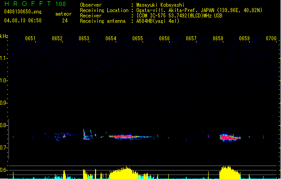The image size is (281, 179).
Task: Select the file name 0408130650.png
Action: pos(23,12)
